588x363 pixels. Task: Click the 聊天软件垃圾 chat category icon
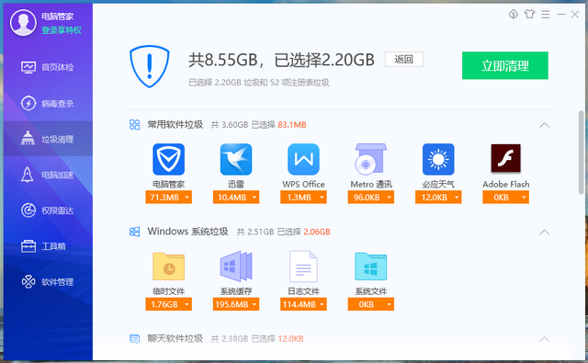coord(135,338)
